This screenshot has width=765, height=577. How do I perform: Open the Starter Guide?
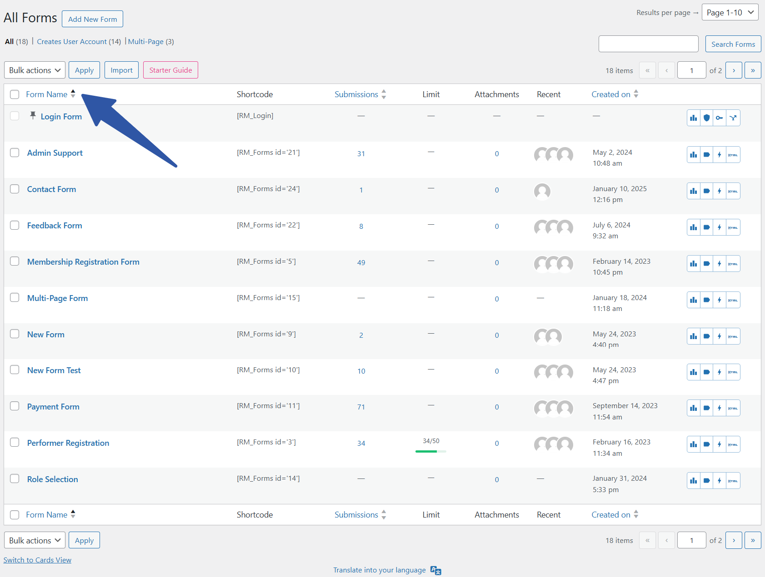[x=170, y=70]
